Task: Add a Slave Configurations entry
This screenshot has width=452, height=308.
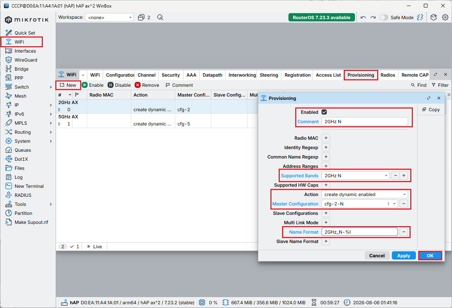Action: click(326, 213)
